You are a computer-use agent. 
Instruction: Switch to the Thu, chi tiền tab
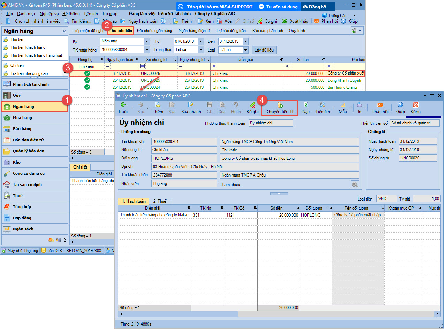(x=121, y=31)
